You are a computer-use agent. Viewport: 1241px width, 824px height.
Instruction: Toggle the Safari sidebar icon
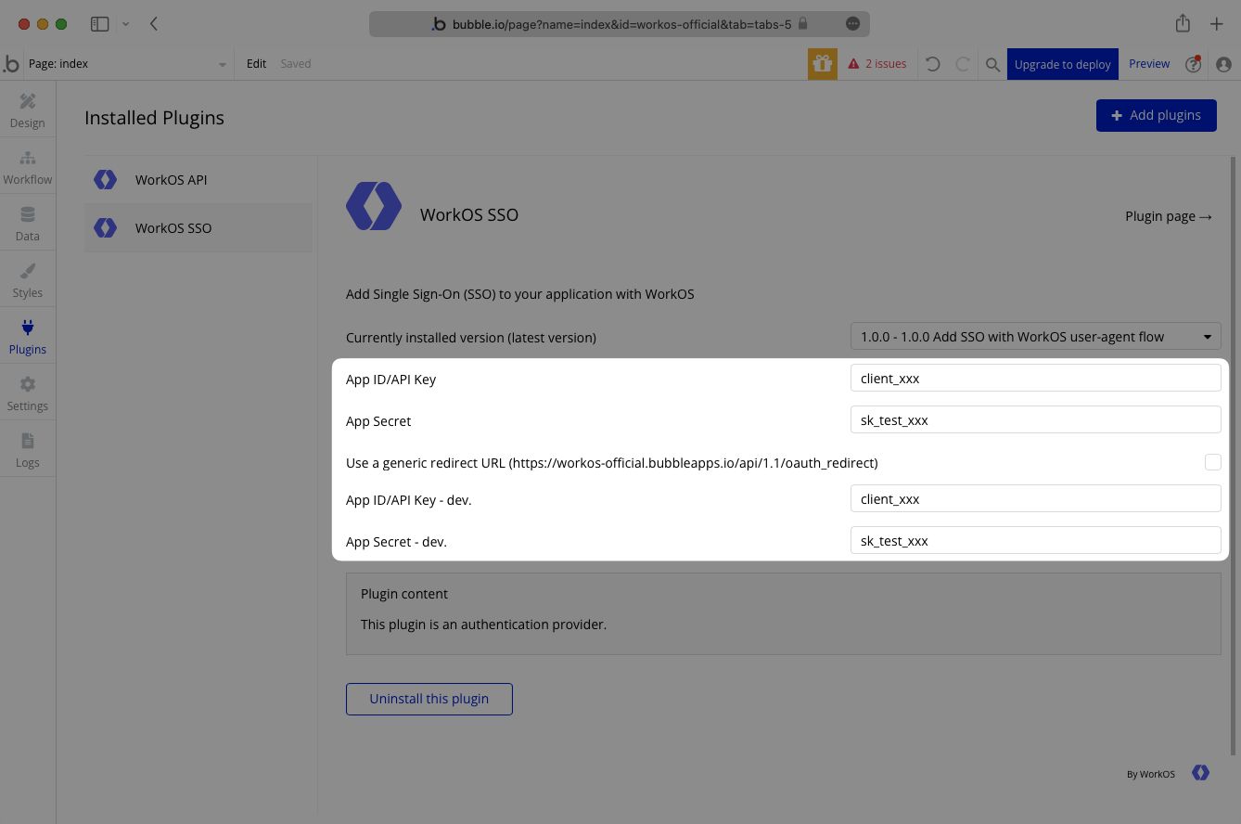pyautogui.click(x=100, y=24)
